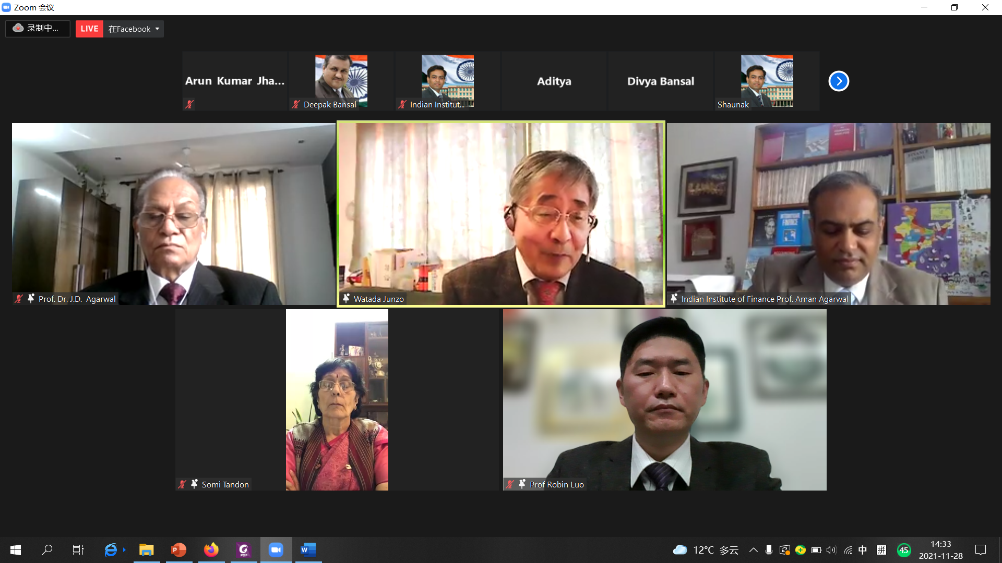
Task: Open PowerPoint from the taskbar
Action: [178, 549]
